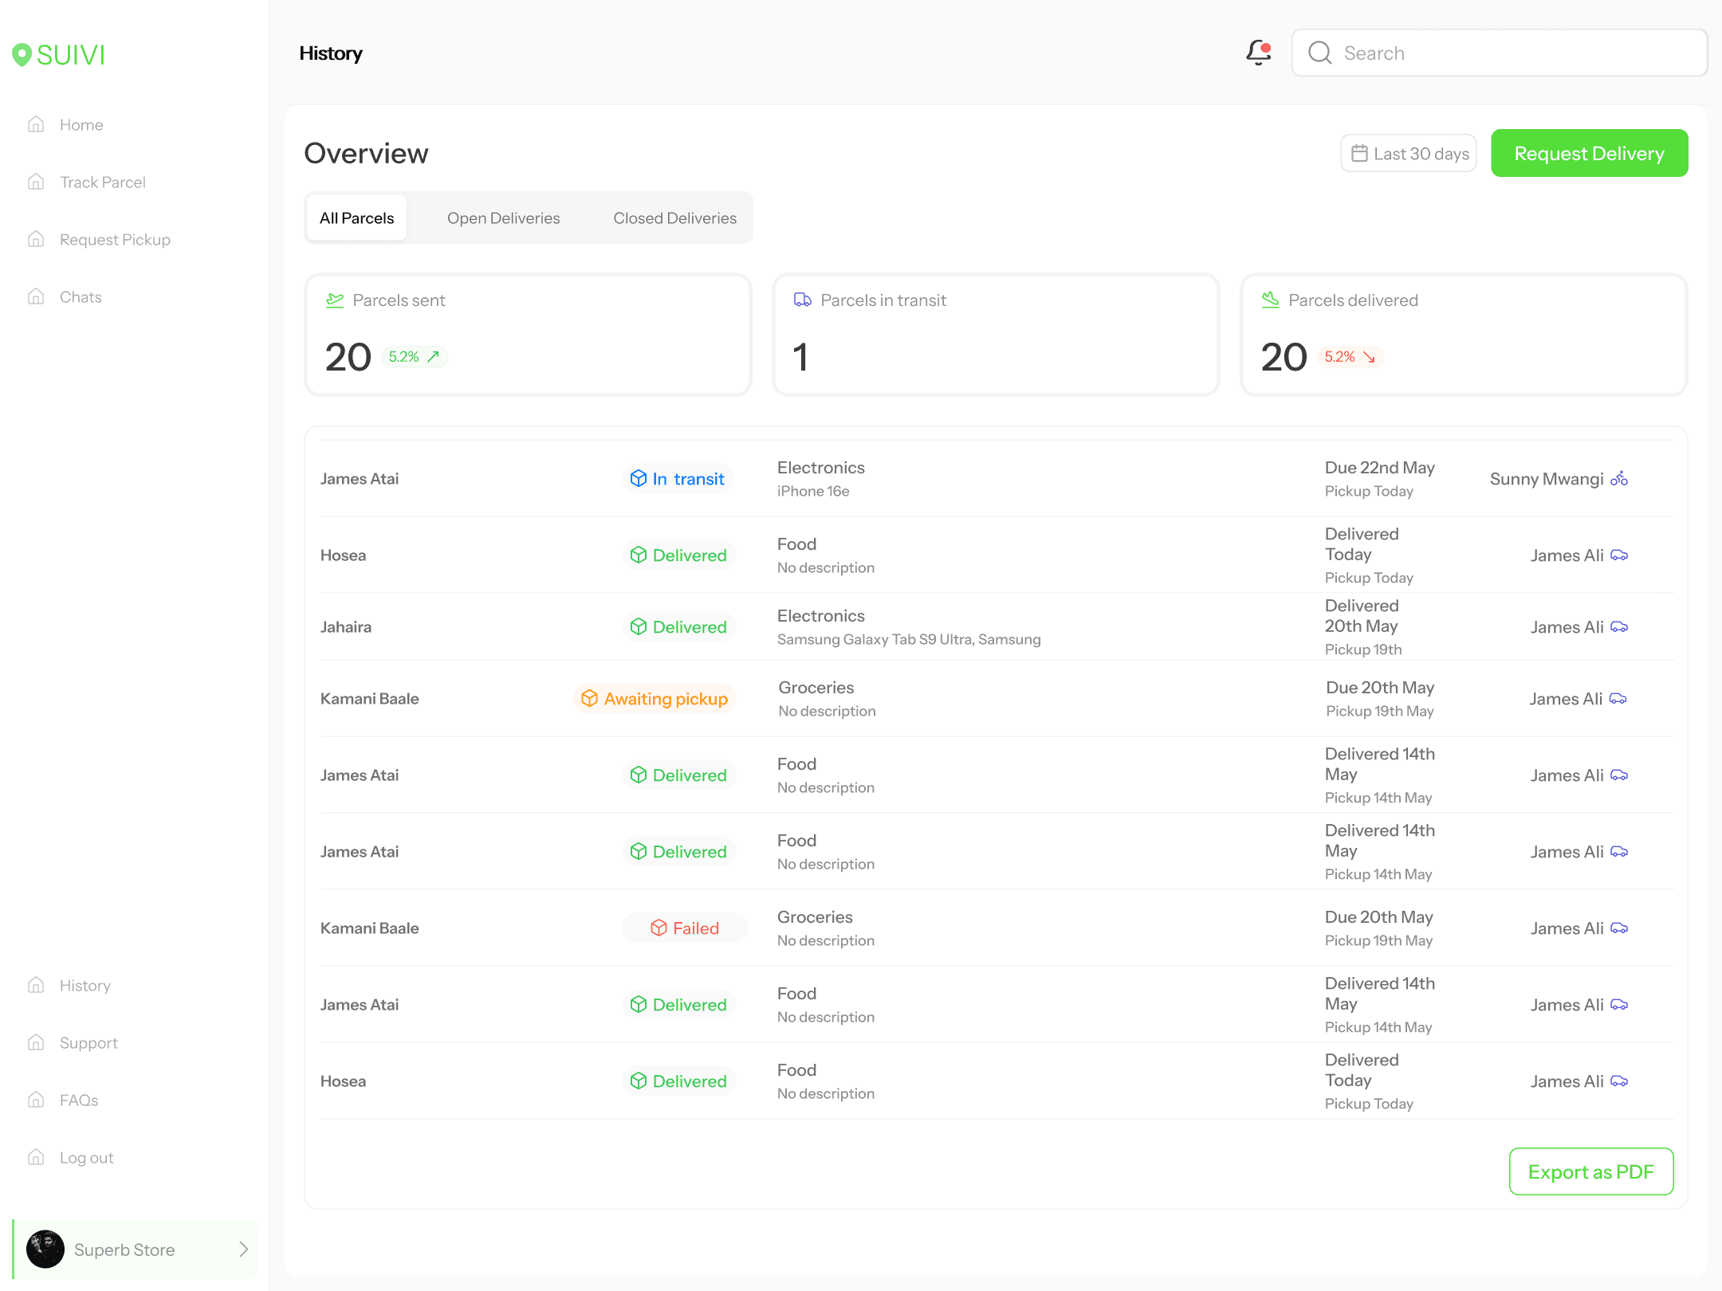
Task: Click the Awaiting pickup status badge
Action: coord(655,699)
